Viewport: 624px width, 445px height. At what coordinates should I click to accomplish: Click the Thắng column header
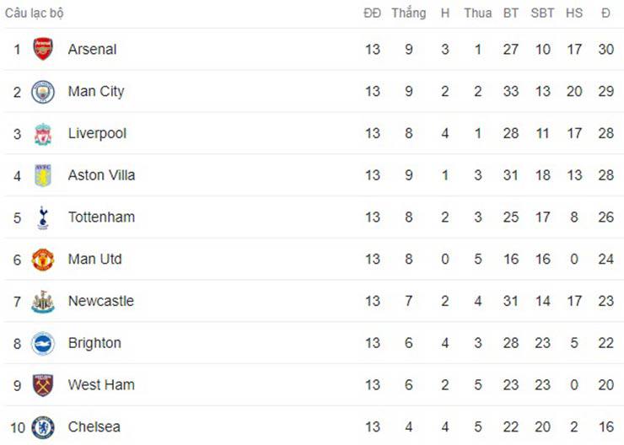click(x=408, y=13)
